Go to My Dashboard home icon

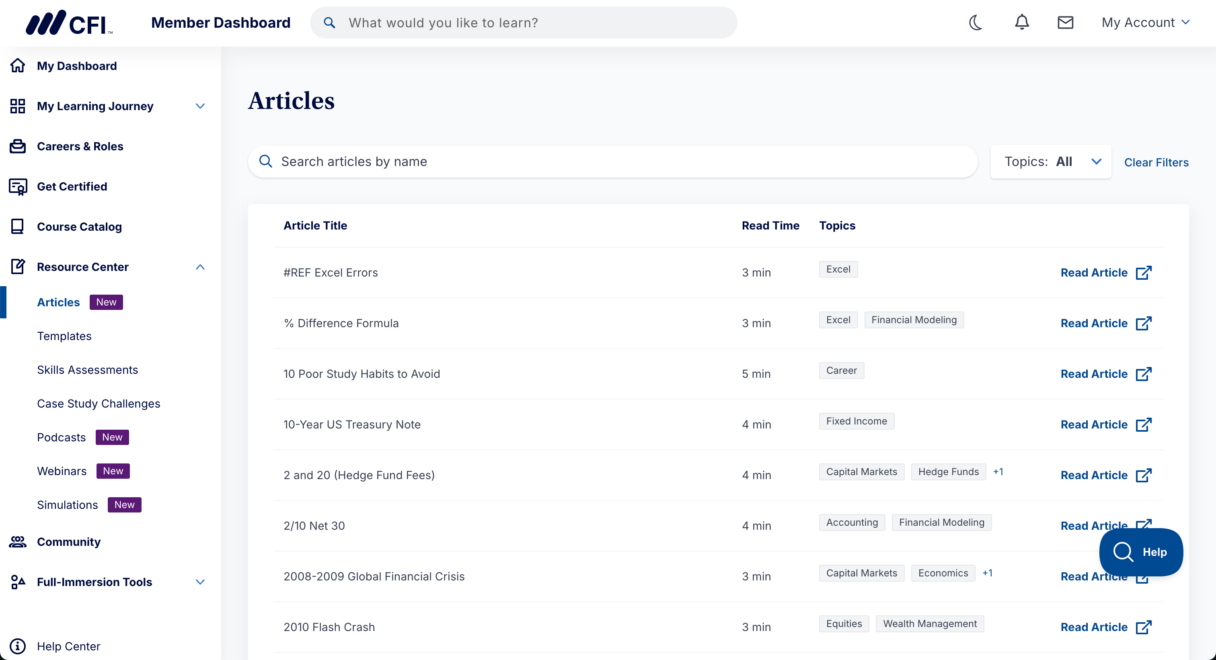coord(18,66)
